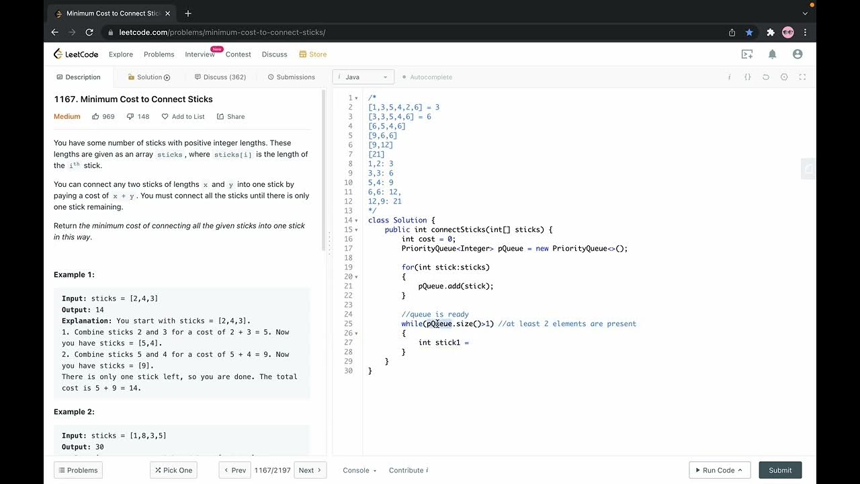This screenshot has width=860, height=484.
Task: Collapse connectSticks method fold at line 15
Action: (356, 230)
